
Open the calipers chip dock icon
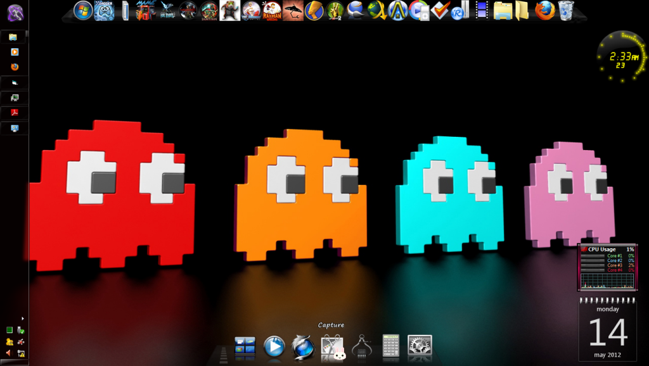pyautogui.click(x=361, y=346)
